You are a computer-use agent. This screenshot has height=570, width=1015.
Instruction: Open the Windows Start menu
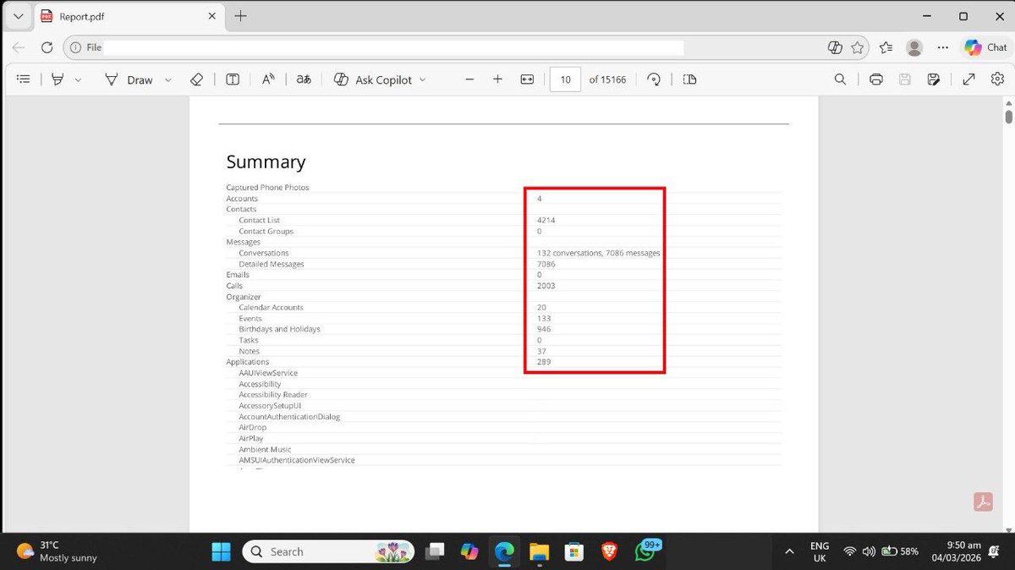tap(222, 551)
